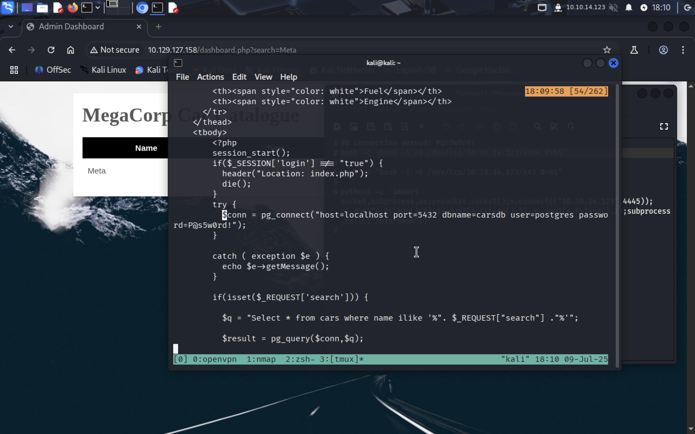This screenshot has height=434, width=695.
Task: Go back in browser history
Action: point(12,50)
